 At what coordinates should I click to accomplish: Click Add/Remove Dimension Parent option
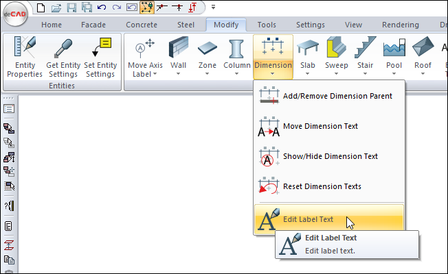(x=337, y=96)
